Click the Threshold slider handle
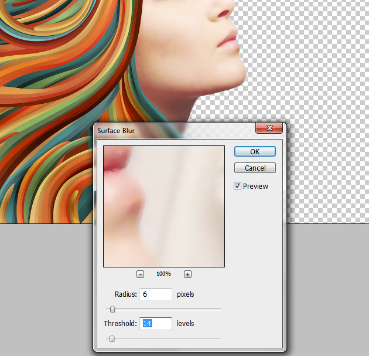 click(112, 338)
